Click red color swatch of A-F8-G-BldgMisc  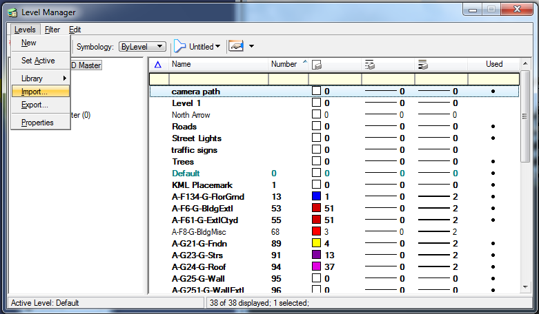click(x=316, y=231)
